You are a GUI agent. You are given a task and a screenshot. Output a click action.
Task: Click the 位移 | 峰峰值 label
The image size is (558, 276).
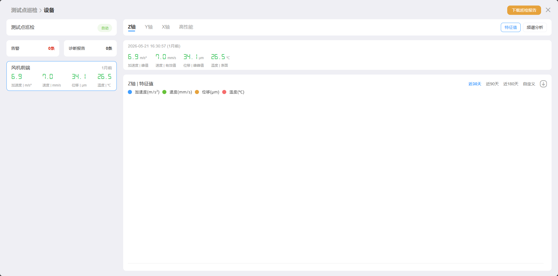[193, 66]
